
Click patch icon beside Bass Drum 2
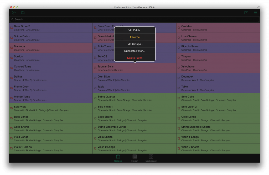12,28
